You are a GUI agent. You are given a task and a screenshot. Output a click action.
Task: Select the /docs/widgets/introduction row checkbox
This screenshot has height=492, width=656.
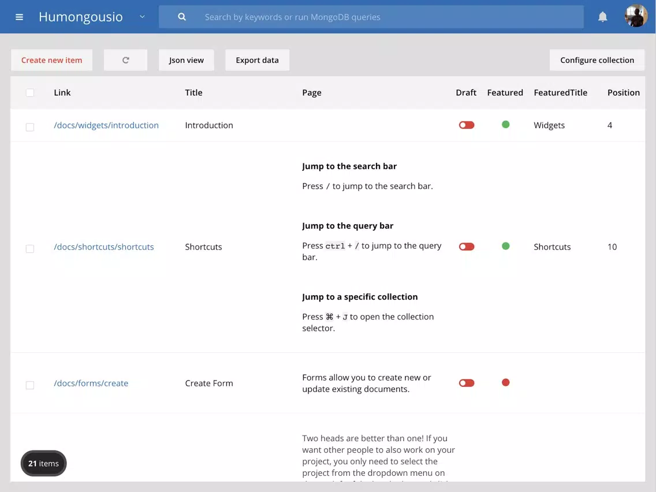click(x=30, y=127)
